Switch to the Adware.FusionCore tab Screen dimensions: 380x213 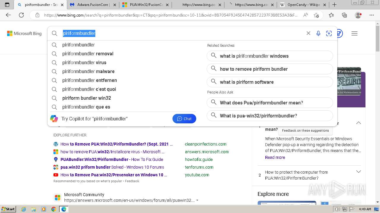pyautogui.click(x=93, y=5)
